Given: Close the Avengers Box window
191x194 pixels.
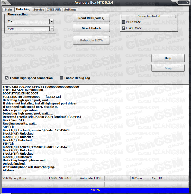Looking at the screenshot, I should pyautogui.click(x=187, y=3).
